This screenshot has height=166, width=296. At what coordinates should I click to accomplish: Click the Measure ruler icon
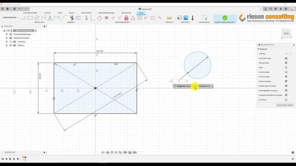[169, 18]
